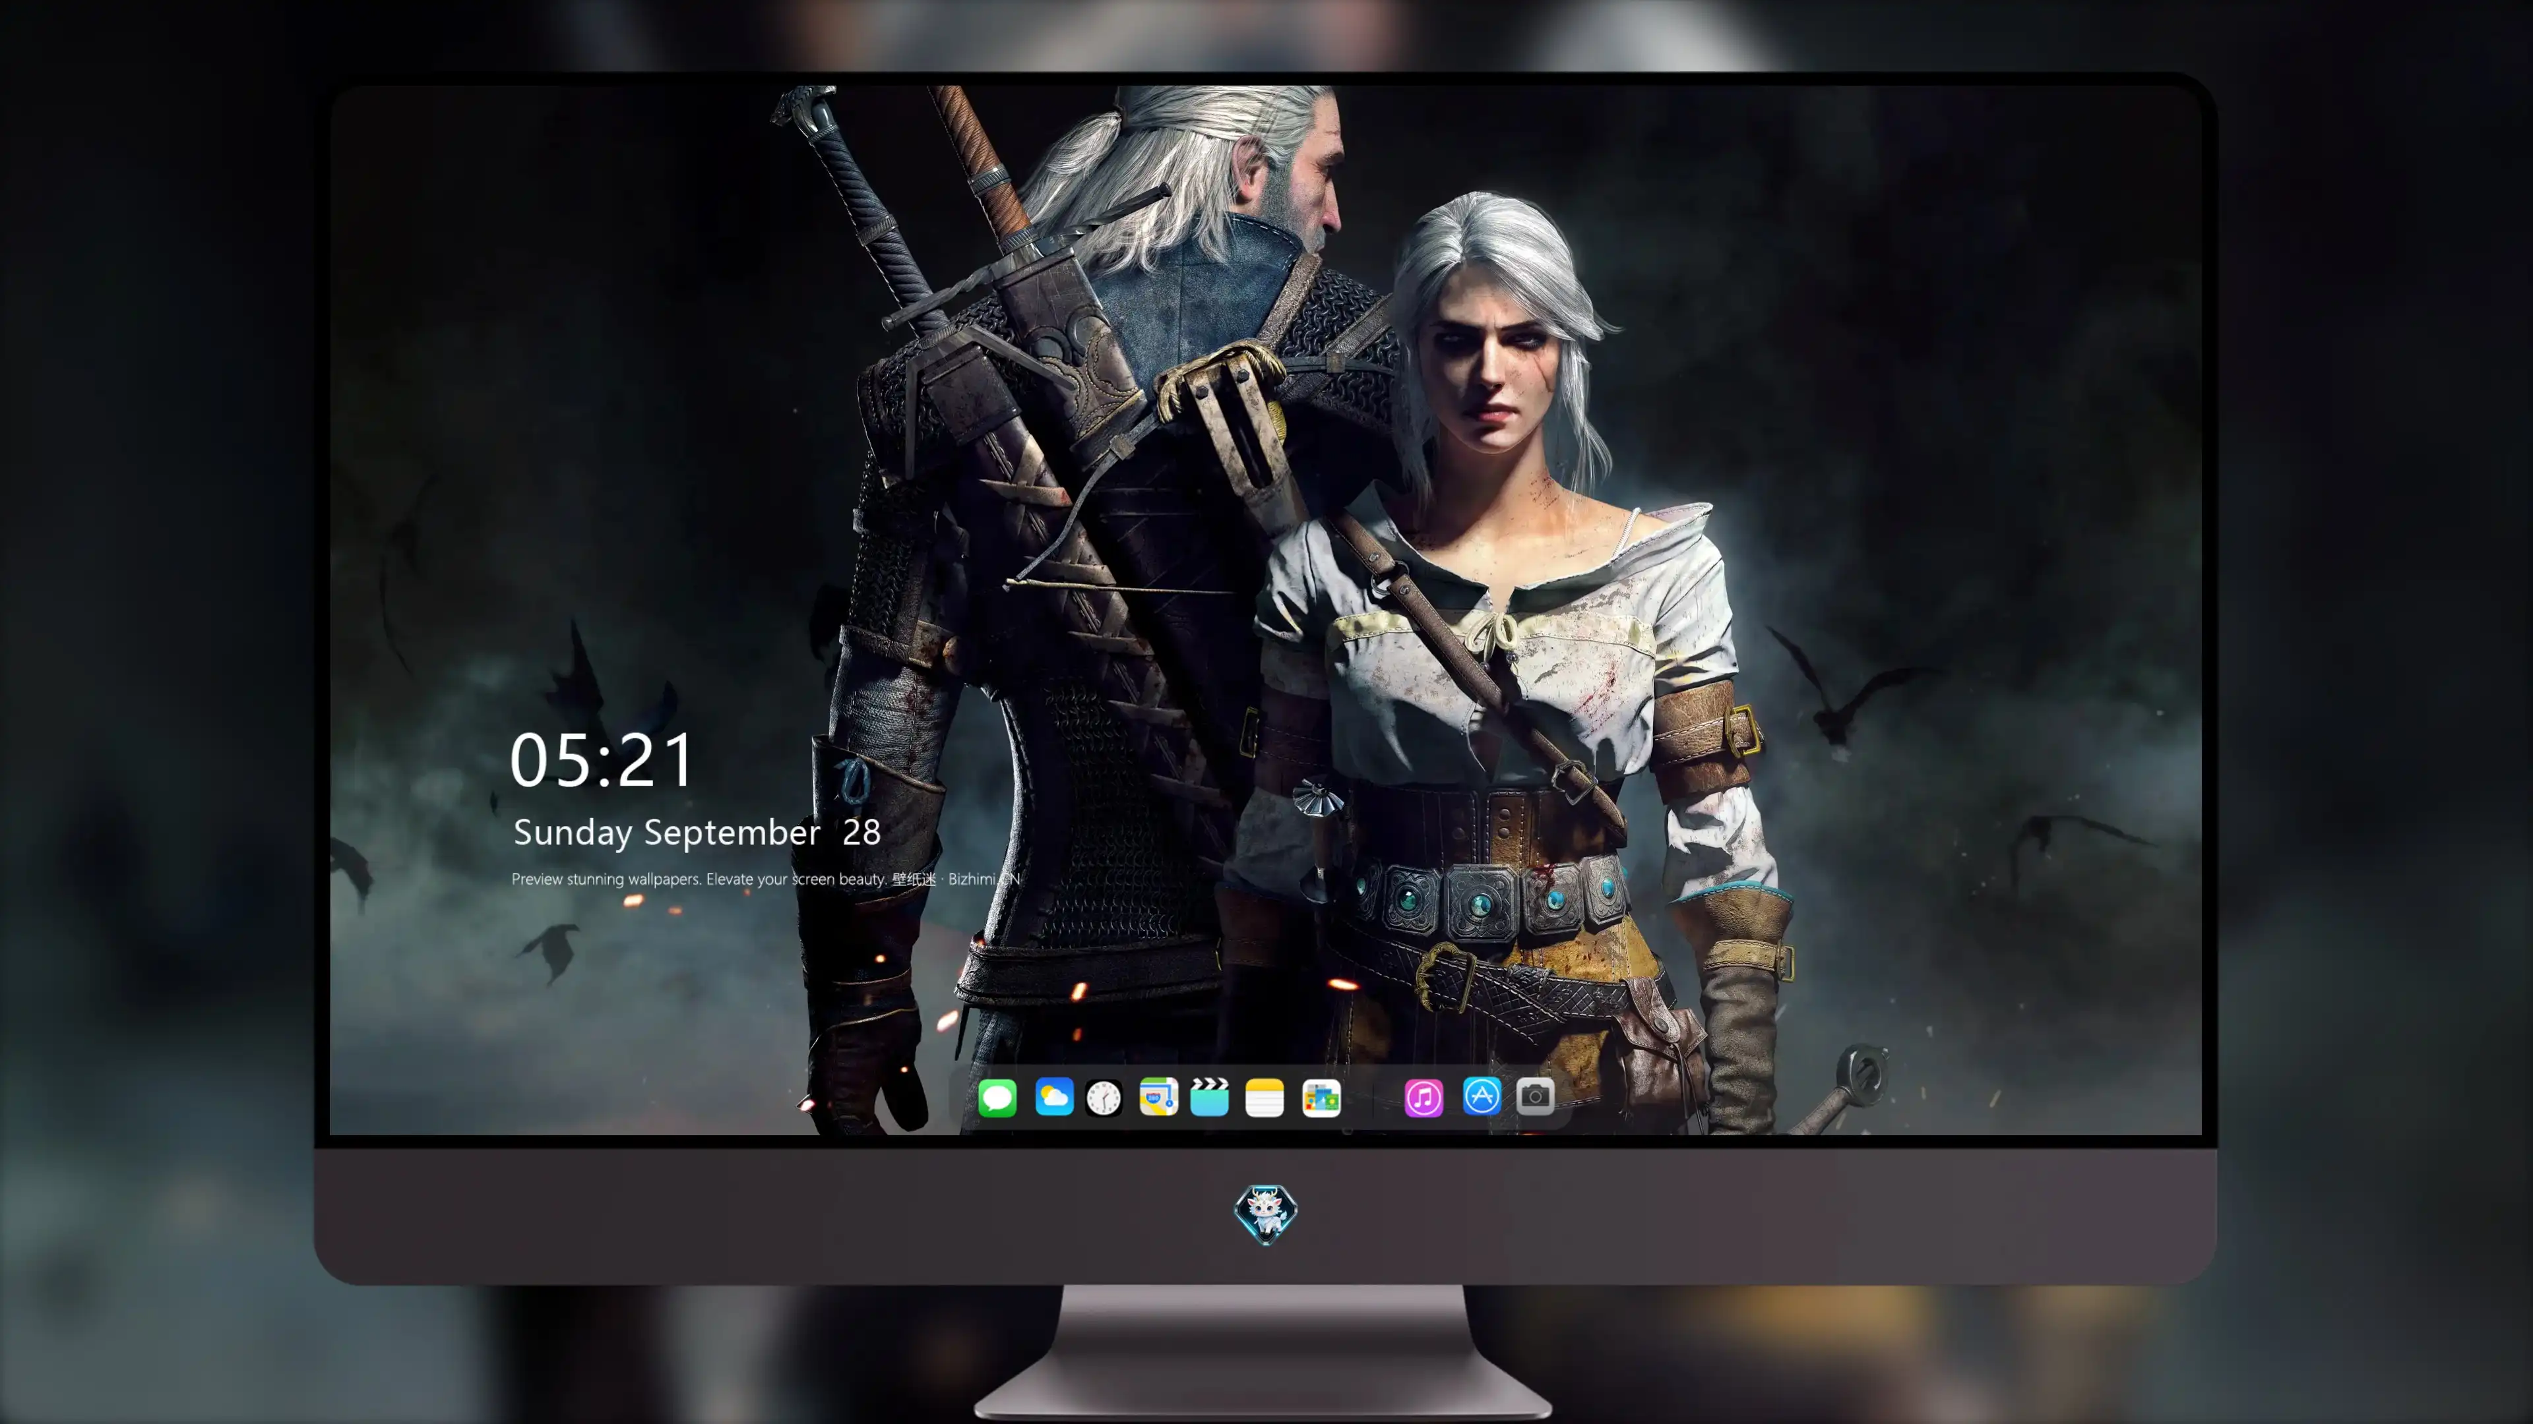Open the App Store icon
This screenshot has width=2533, height=1424.
[1482, 1096]
